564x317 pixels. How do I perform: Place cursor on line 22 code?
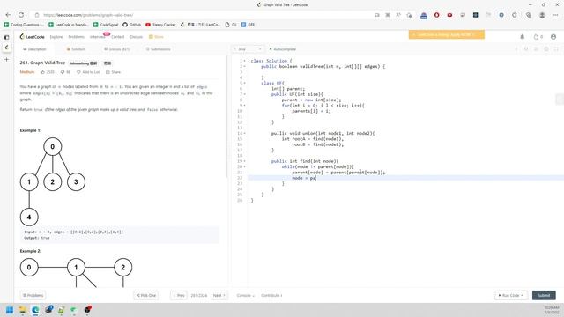point(304,178)
